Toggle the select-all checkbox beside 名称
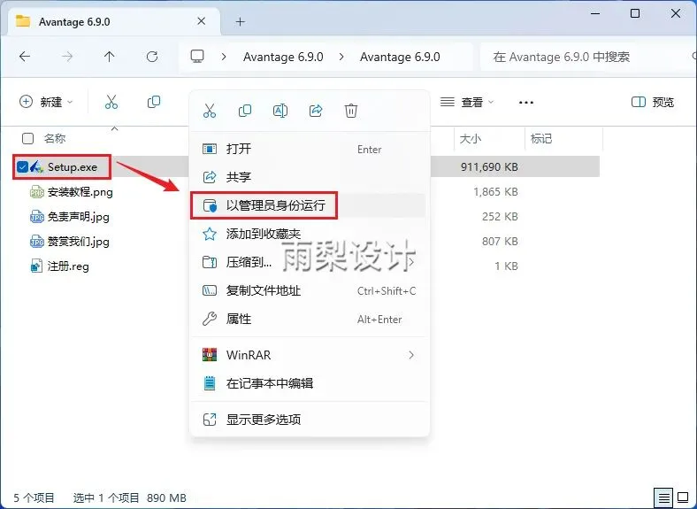The width and height of the screenshot is (697, 509). click(x=27, y=138)
